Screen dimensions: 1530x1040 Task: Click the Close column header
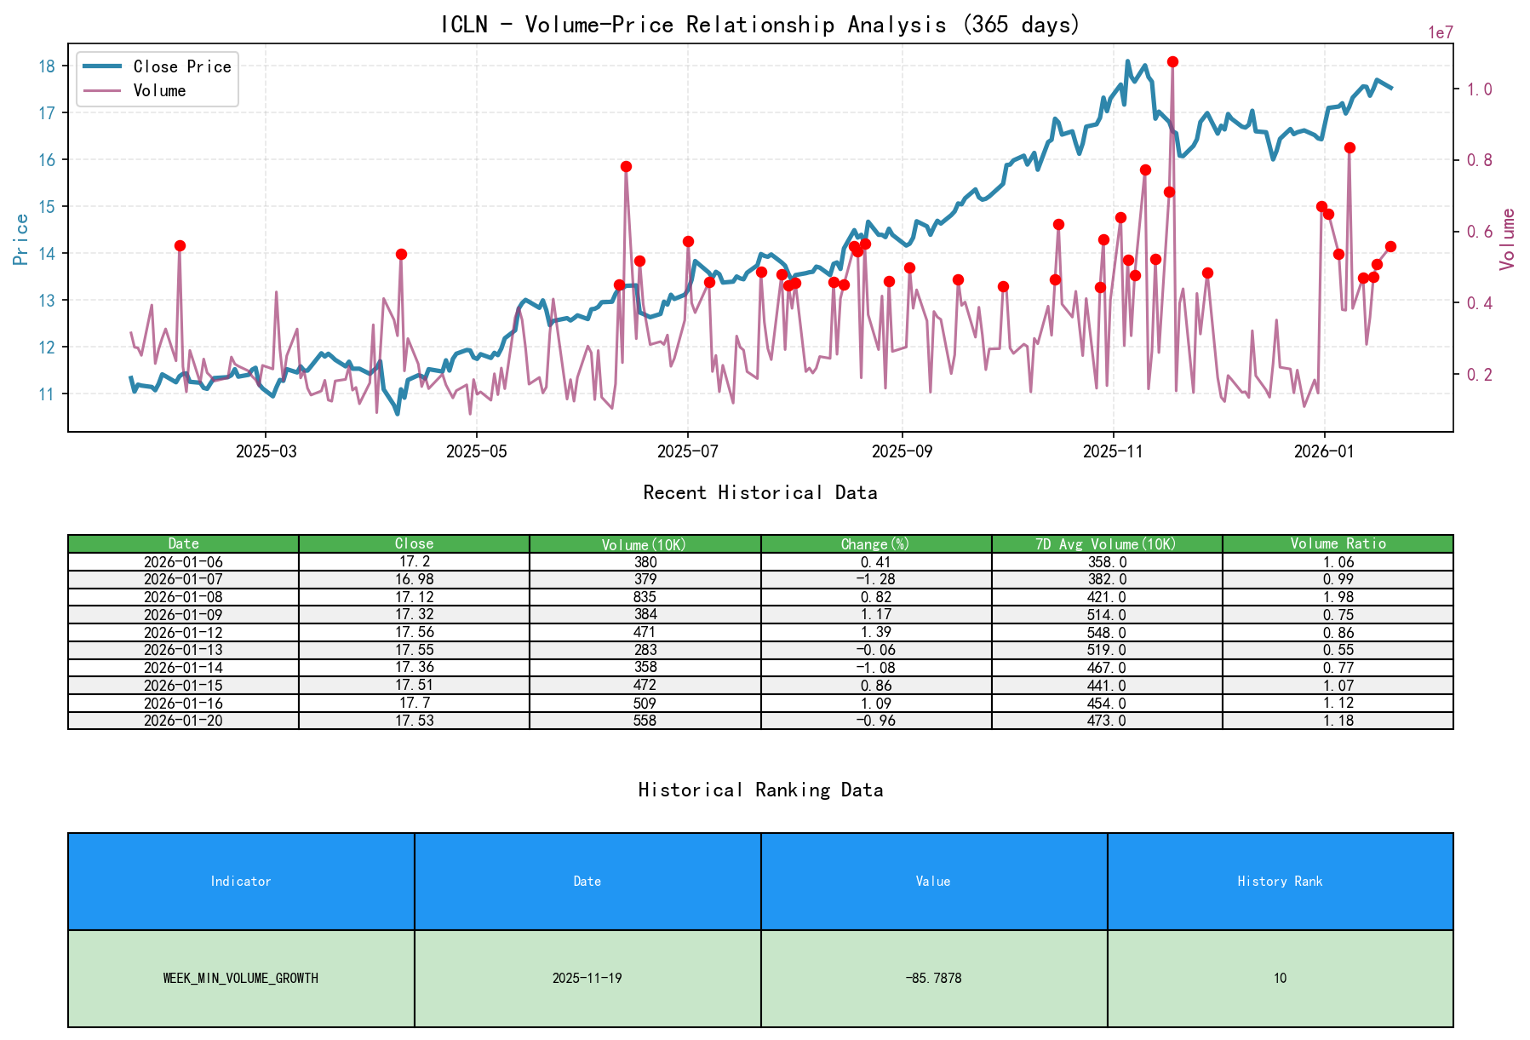(x=413, y=543)
